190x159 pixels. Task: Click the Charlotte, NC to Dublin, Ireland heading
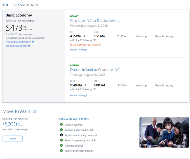tap(95, 21)
